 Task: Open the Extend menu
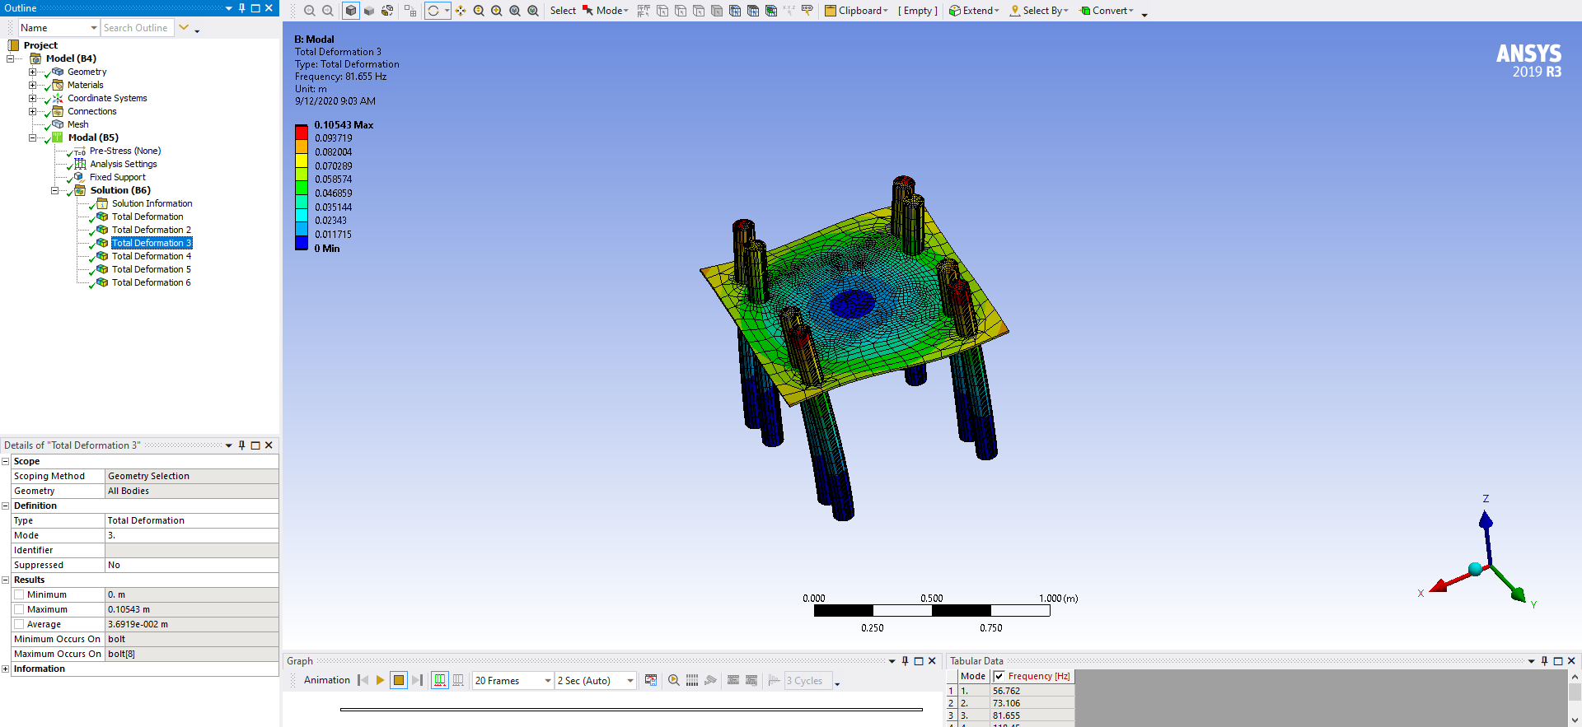coord(974,11)
